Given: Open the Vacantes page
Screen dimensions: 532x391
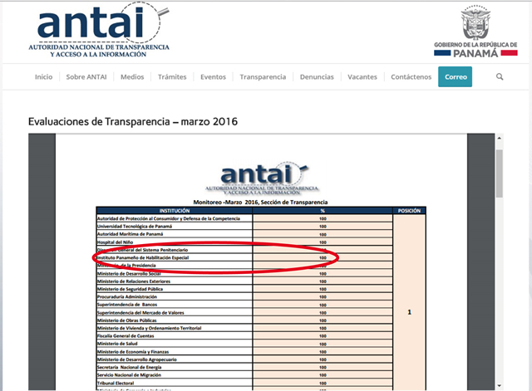Looking at the screenshot, I should coord(362,77).
